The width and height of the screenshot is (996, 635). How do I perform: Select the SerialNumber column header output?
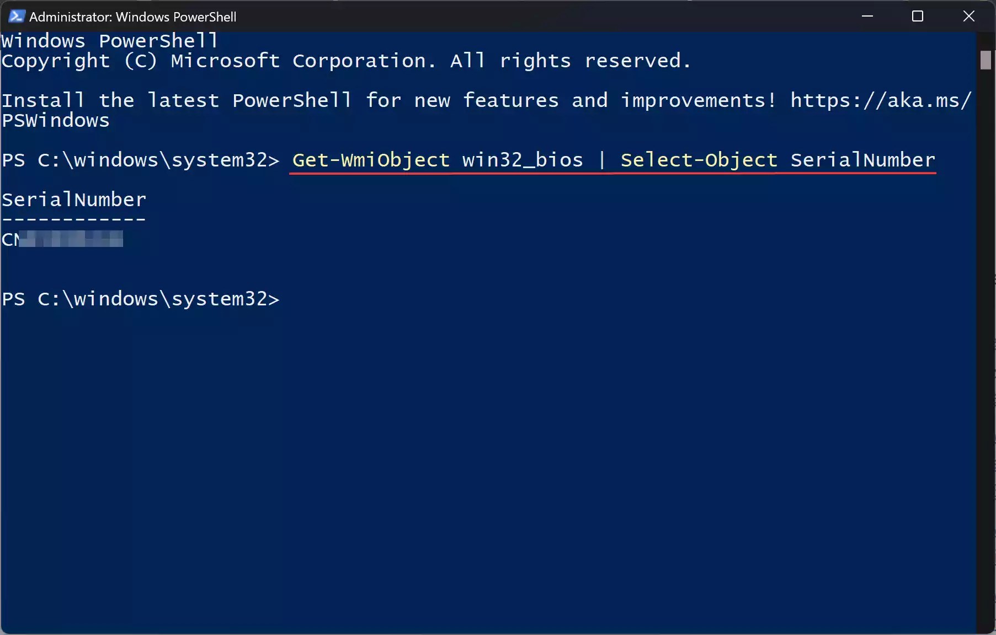73,200
